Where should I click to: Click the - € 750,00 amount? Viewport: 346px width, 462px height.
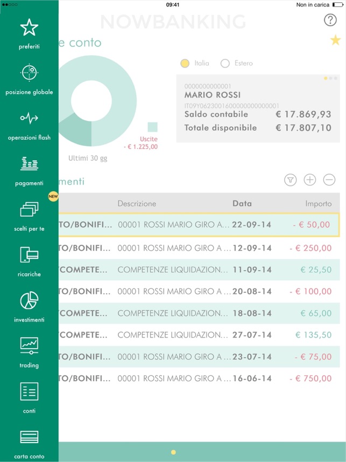(310, 378)
